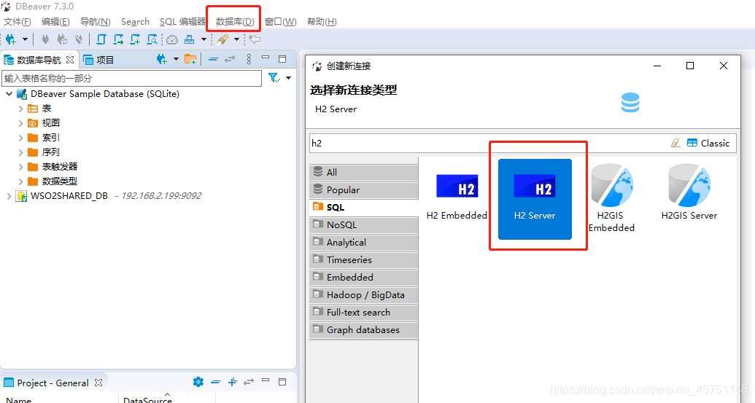Open the 窗口(W) menu
Viewport: 755px width, 403px height.
tap(280, 22)
